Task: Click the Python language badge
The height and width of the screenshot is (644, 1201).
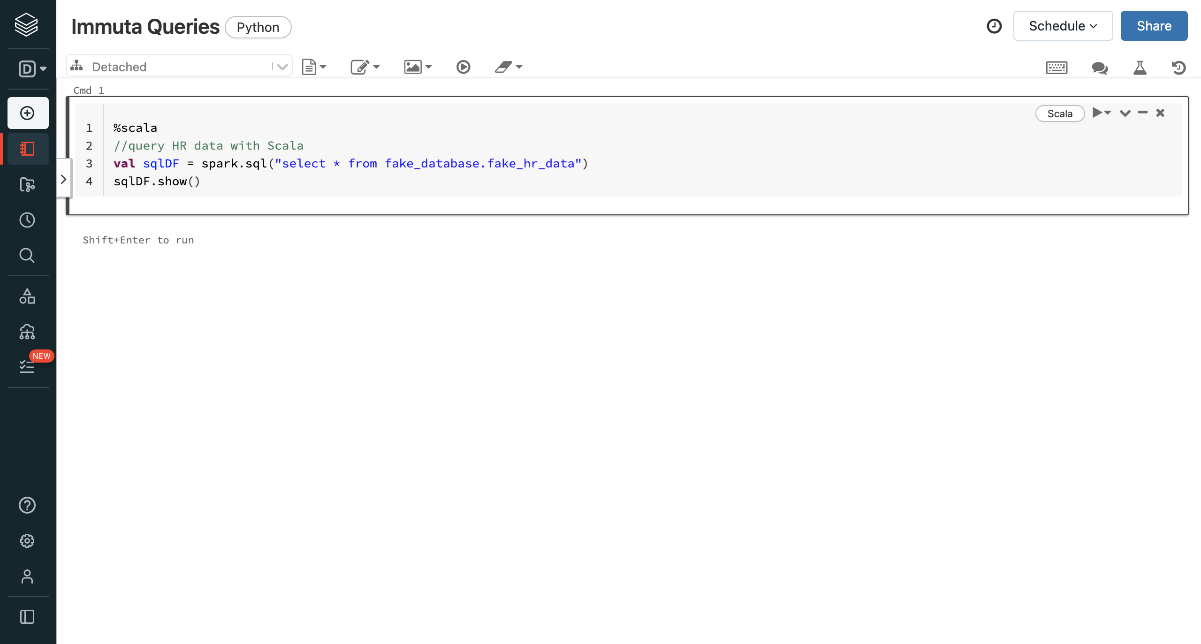Action: click(258, 27)
